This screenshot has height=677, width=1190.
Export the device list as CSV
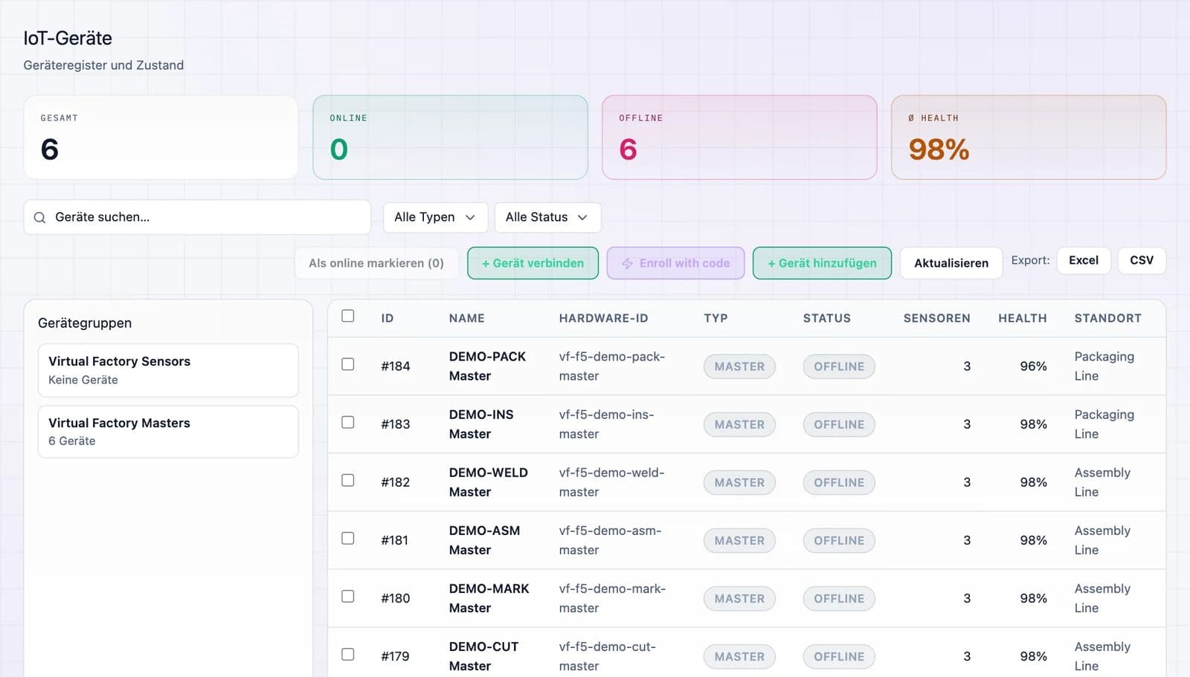click(x=1142, y=261)
